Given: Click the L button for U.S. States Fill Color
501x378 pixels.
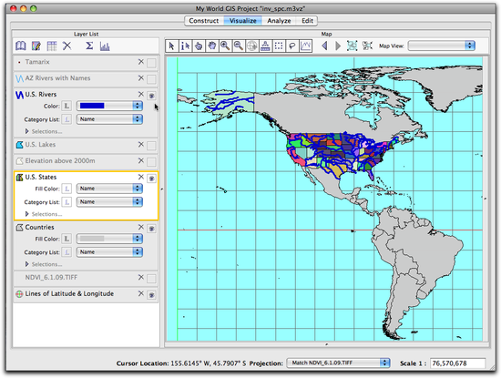Looking at the screenshot, I should [66, 189].
